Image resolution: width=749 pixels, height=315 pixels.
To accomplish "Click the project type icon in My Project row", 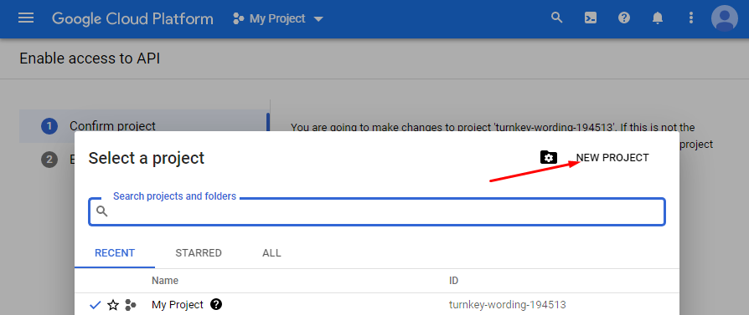I will pos(131,305).
